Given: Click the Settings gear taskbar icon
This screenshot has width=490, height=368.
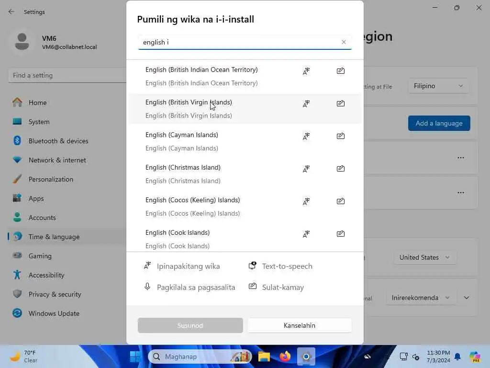Looking at the screenshot, I should point(306,356).
